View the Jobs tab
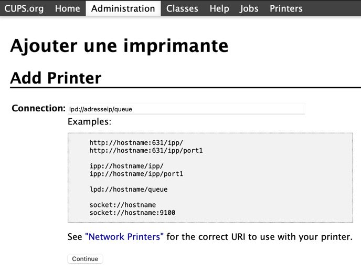The image size is (361, 271). pos(249,8)
